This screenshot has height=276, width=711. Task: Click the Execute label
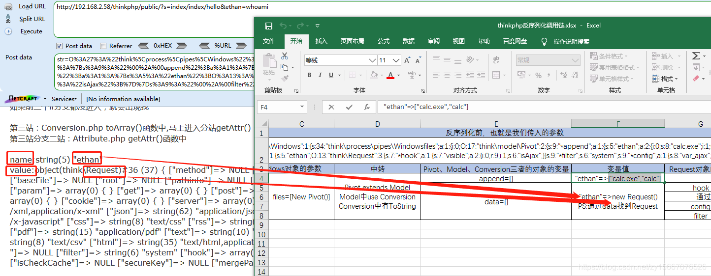pyautogui.click(x=31, y=31)
